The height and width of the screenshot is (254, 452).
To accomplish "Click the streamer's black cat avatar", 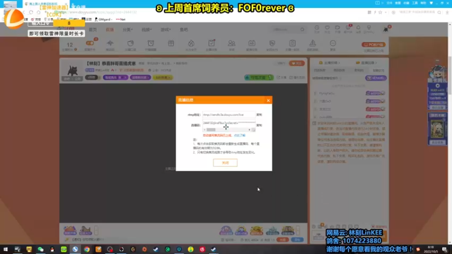I will pos(72,71).
